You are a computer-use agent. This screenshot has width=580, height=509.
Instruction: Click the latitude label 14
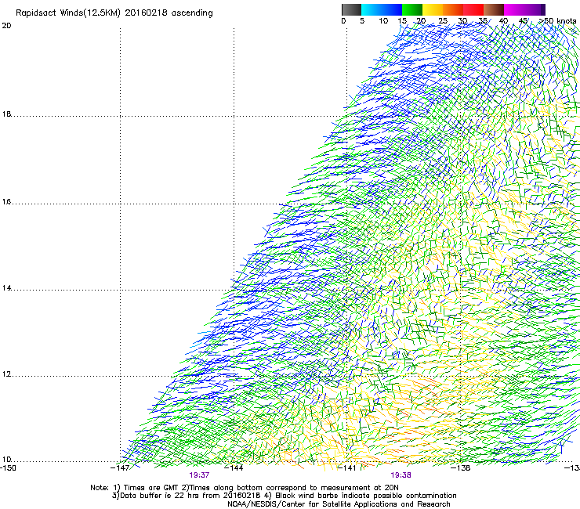pyautogui.click(x=6, y=288)
